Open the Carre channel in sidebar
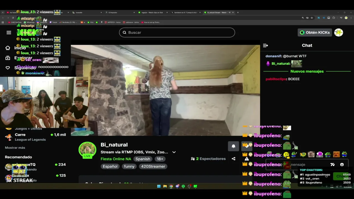Image resolution: width=354 pixels, height=199 pixels. [x=35, y=137]
